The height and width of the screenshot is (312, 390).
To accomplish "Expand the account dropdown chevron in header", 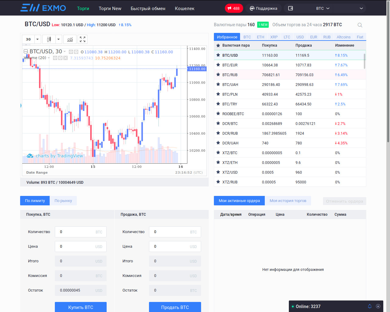I will tap(361, 8).
